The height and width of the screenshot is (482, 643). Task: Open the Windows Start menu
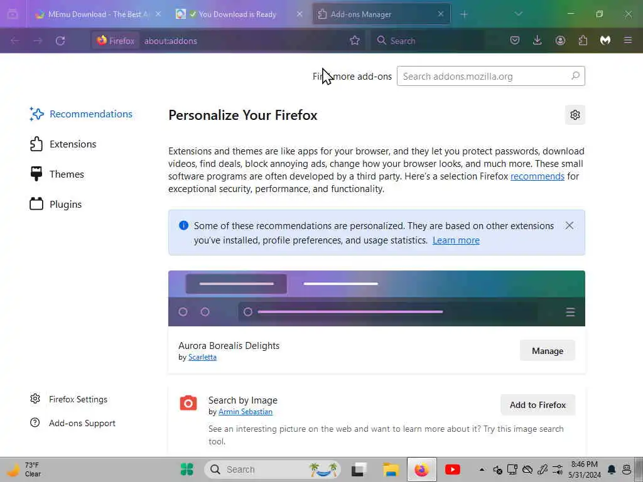pyautogui.click(x=187, y=469)
